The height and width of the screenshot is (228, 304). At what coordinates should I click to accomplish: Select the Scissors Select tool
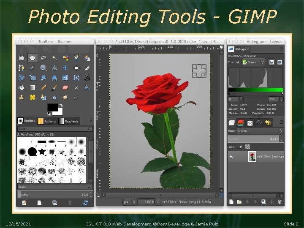tap(76, 58)
